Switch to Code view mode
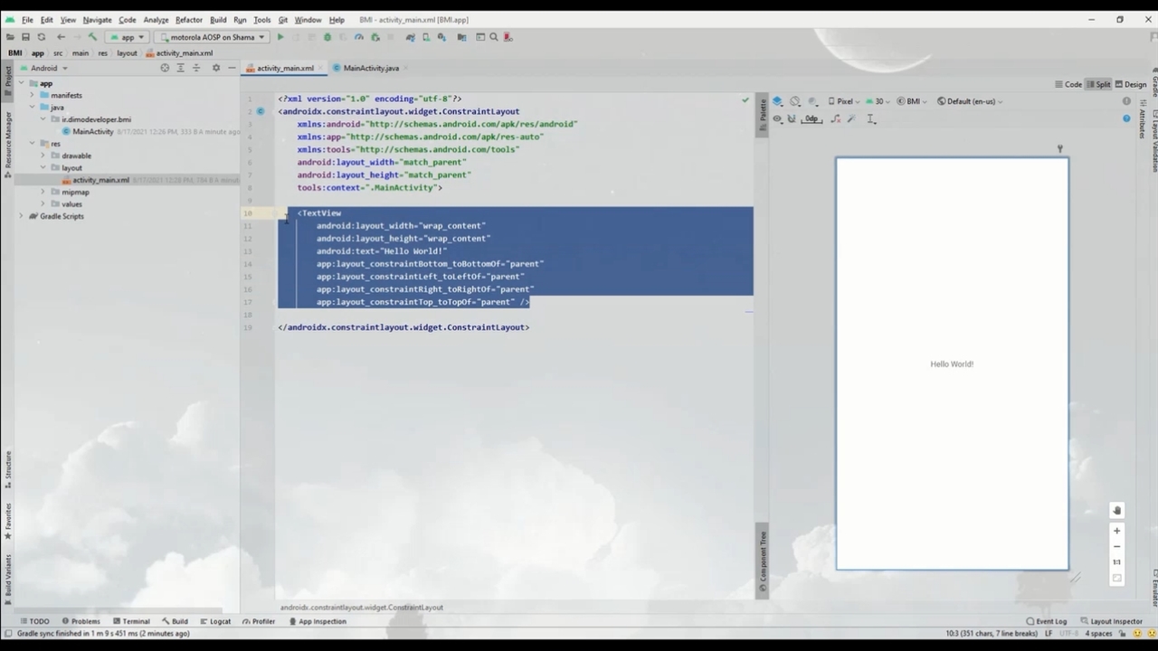 point(1068,84)
